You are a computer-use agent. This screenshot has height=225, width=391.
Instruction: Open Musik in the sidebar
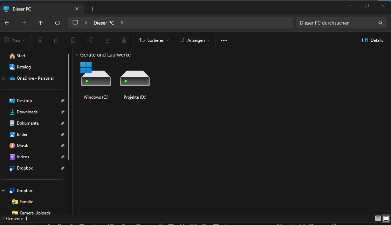[19, 146]
